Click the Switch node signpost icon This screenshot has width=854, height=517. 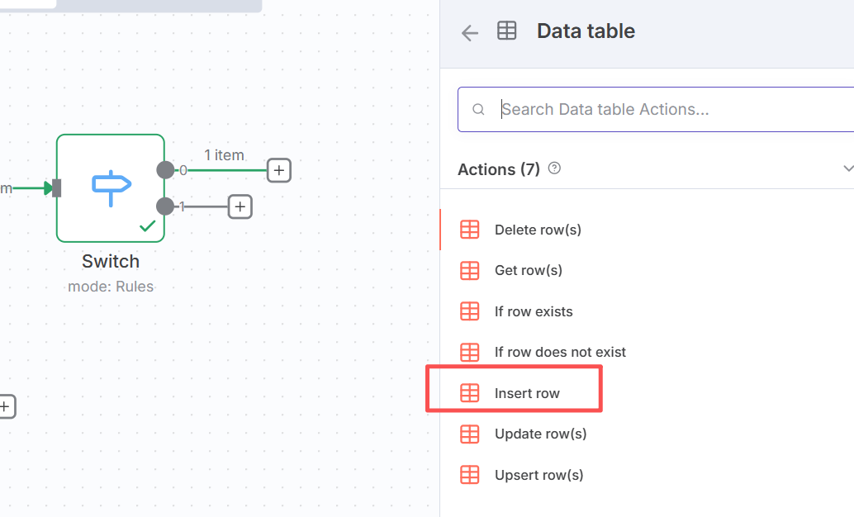[x=111, y=187]
